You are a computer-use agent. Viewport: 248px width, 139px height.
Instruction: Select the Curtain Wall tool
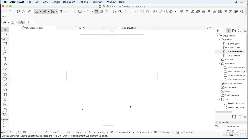[x=5, y=94]
